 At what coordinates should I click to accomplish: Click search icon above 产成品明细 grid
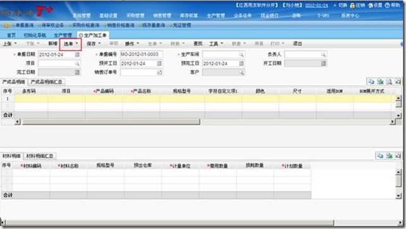click(x=389, y=82)
